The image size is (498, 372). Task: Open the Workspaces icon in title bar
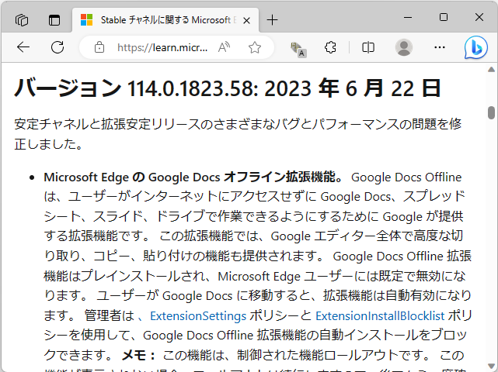[22, 20]
